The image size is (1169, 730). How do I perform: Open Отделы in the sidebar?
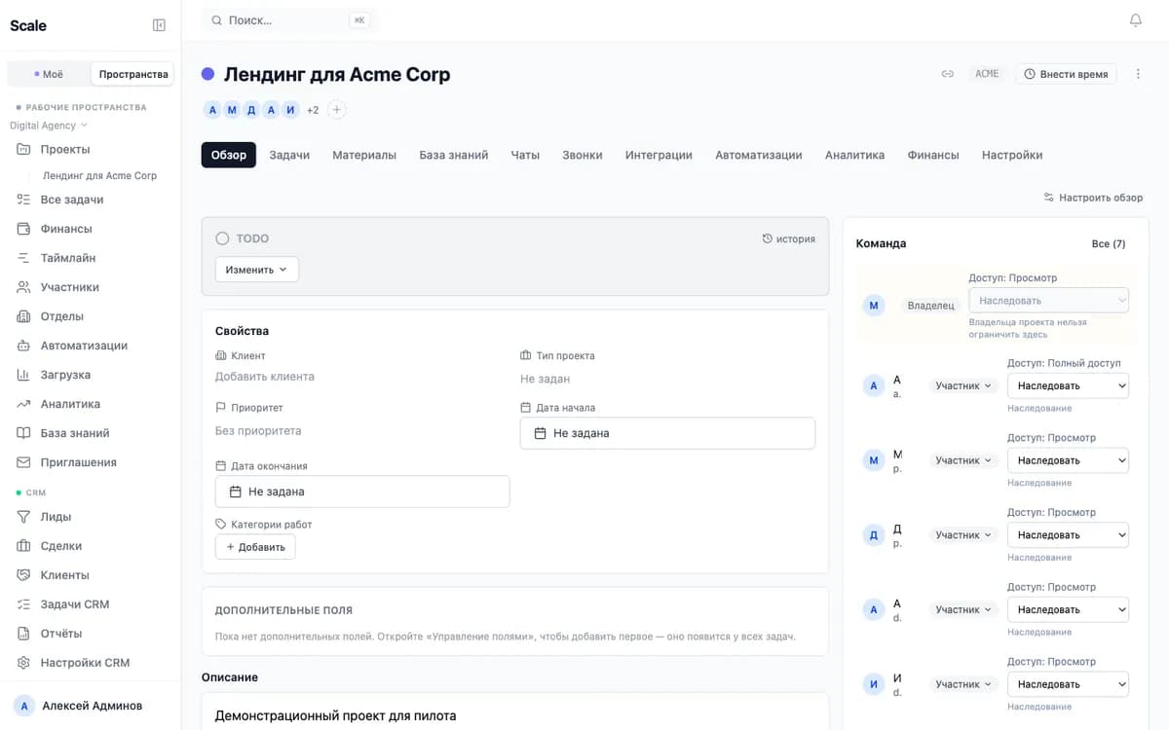(62, 316)
